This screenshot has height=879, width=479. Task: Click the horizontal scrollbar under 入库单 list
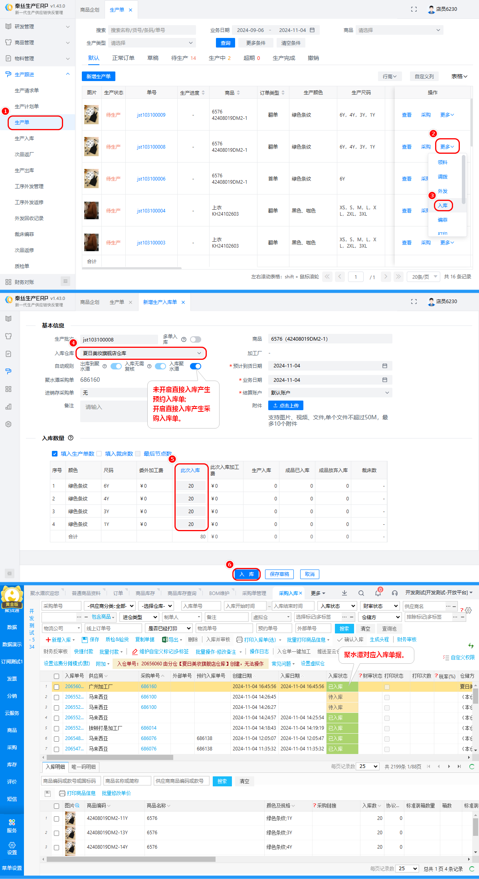click(110, 757)
